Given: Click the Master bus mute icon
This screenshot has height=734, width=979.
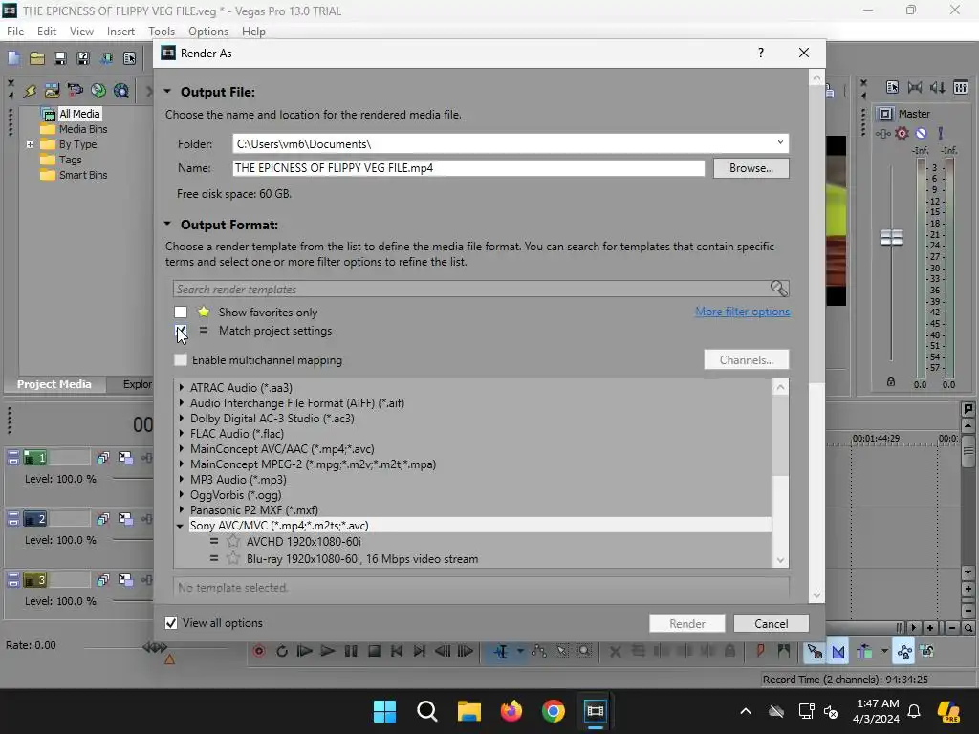Looking at the screenshot, I should pos(921,133).
